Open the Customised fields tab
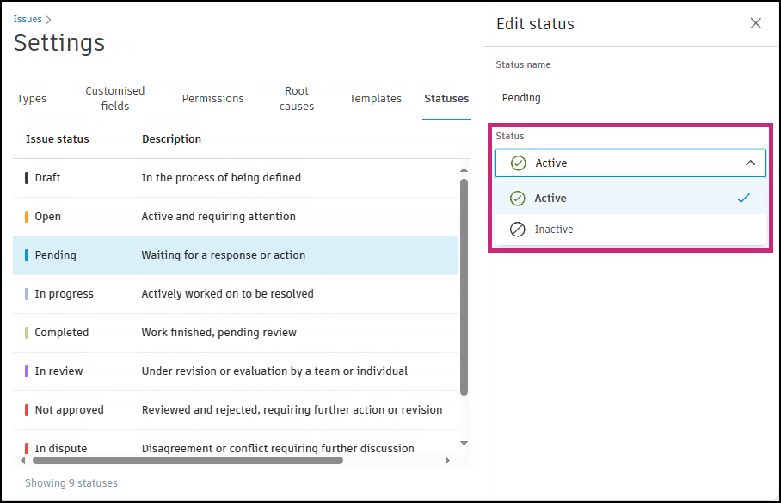 click(114, 99)
